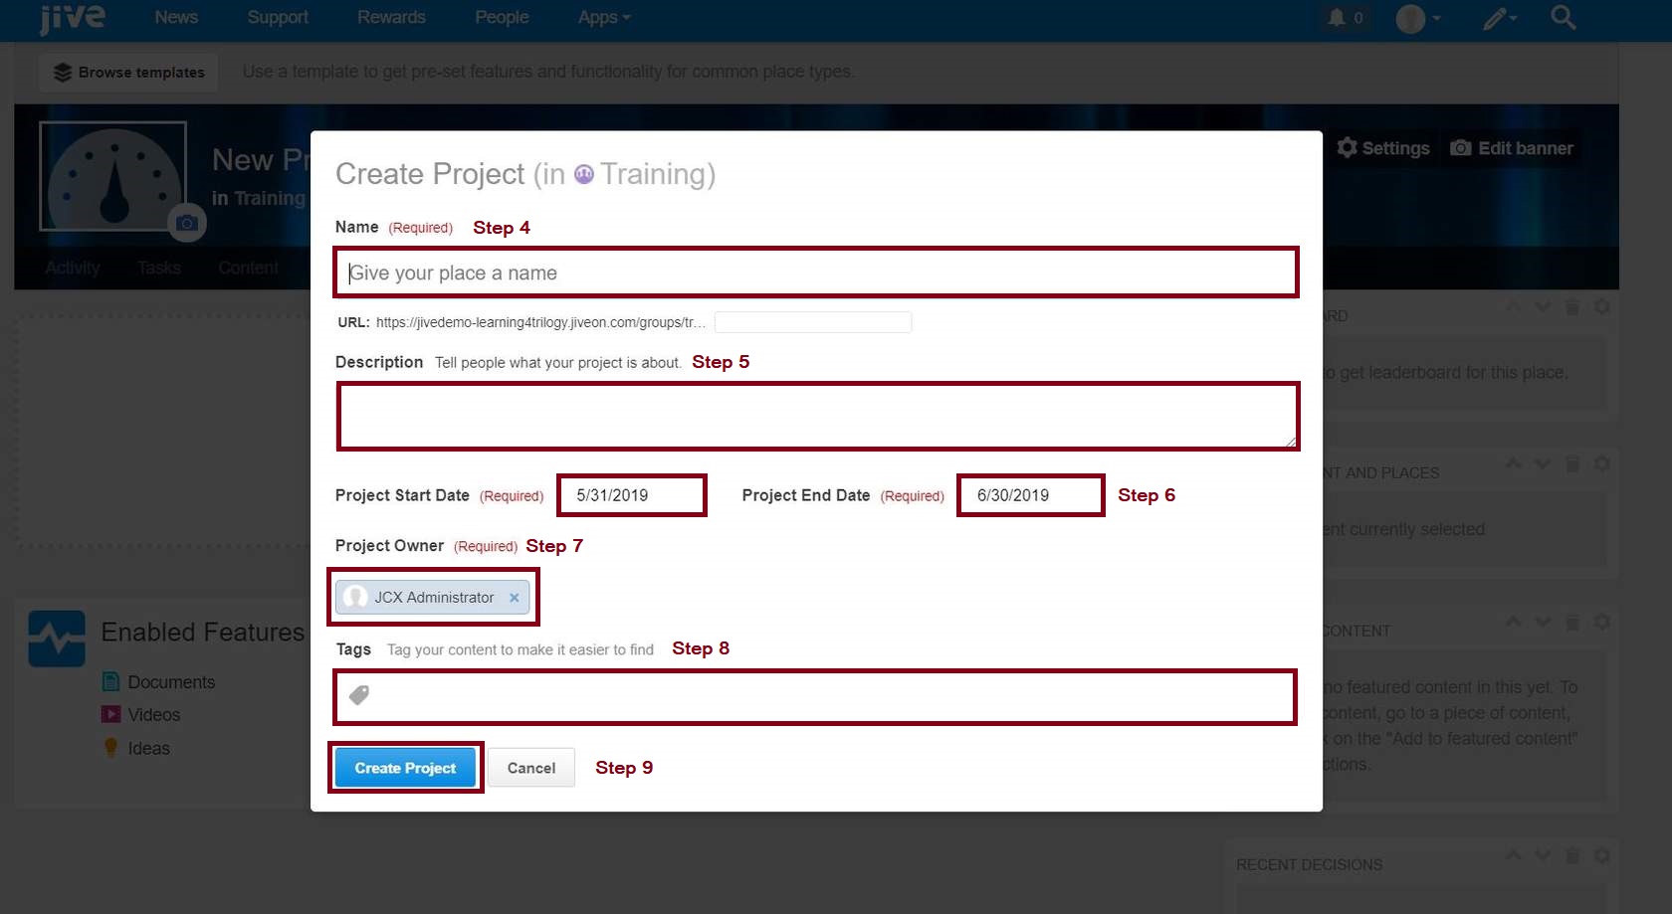
Task: Click the project Name input field
Action: [816, 273]
